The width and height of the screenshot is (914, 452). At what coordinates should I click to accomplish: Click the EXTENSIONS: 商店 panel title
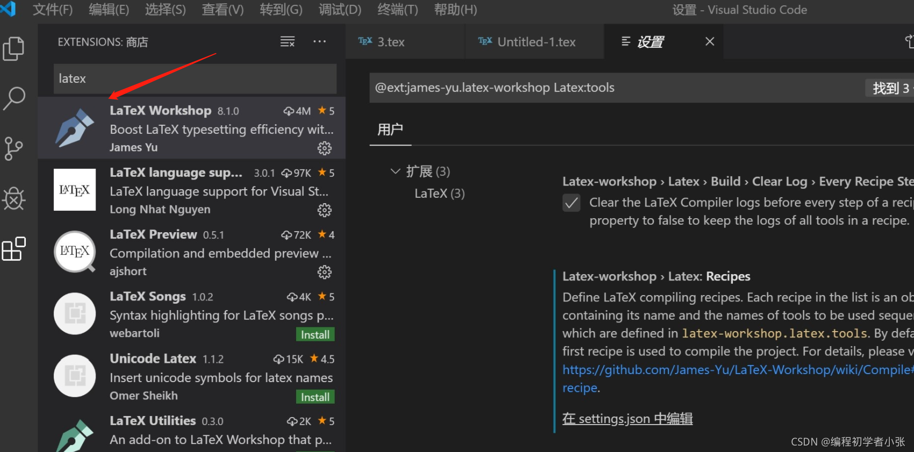coord(103,42)
